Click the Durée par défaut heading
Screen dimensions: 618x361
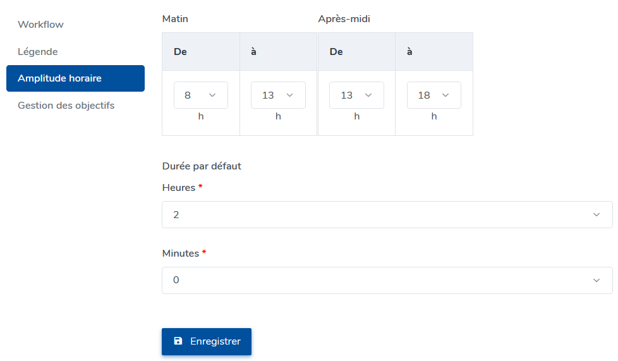pyautogui.click(x=202, y=166)
